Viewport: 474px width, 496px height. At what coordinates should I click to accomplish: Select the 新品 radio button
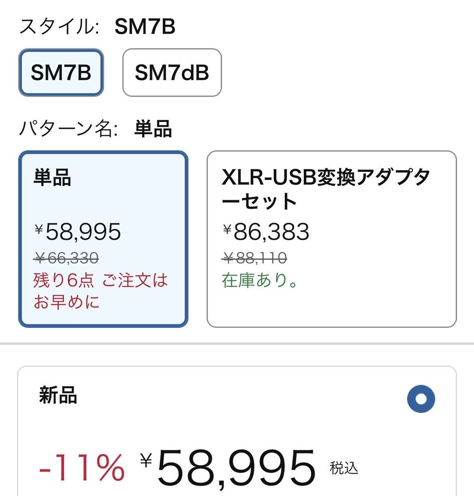421,399
